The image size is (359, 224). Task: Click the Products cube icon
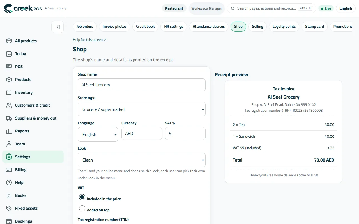[x=9, y=80]
